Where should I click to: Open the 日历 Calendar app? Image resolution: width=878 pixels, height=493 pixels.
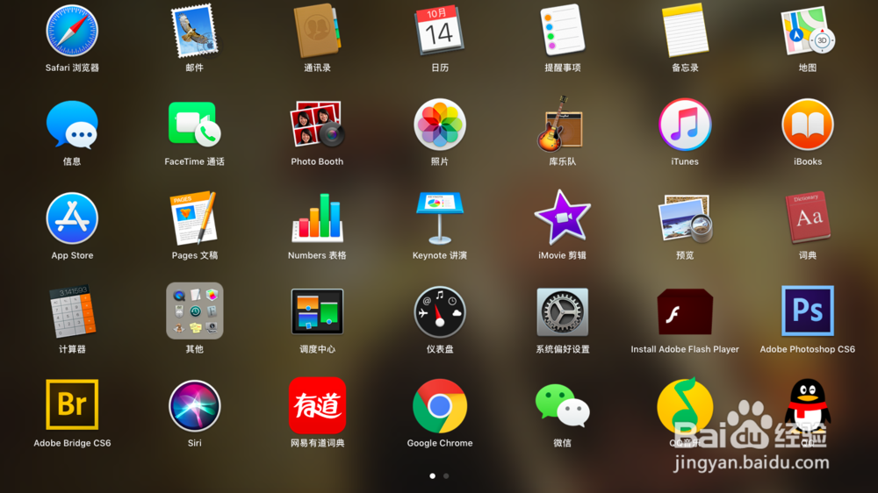440,31
